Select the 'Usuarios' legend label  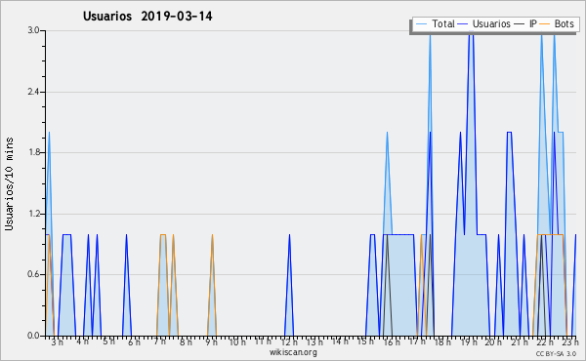tap(491, 23)
